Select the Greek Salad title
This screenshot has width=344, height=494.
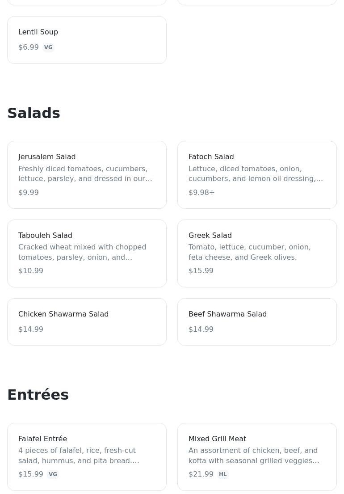point(210,236)
